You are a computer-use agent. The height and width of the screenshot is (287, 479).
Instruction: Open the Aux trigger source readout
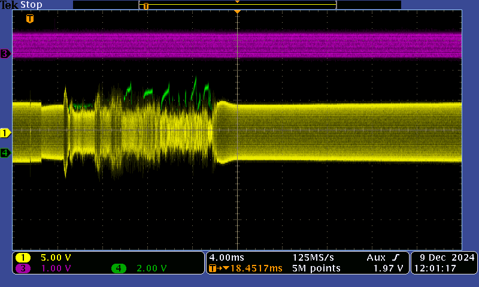[x=375, y=258]
